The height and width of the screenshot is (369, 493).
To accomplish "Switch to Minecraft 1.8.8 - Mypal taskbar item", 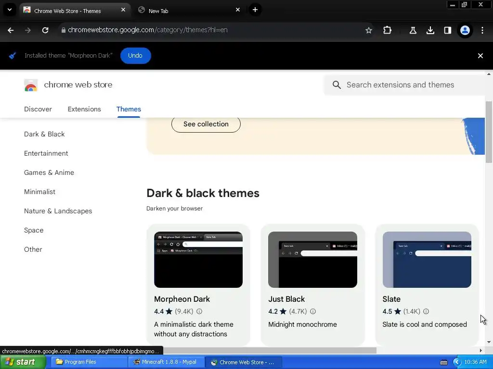I will point(166,362).
